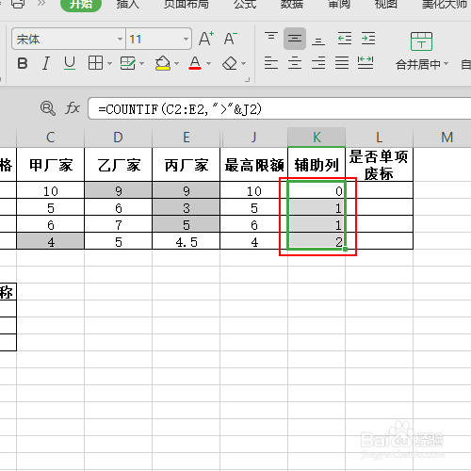Toggle italic formatting
This screenshot has width=471, height=471.
coord(46,63)
